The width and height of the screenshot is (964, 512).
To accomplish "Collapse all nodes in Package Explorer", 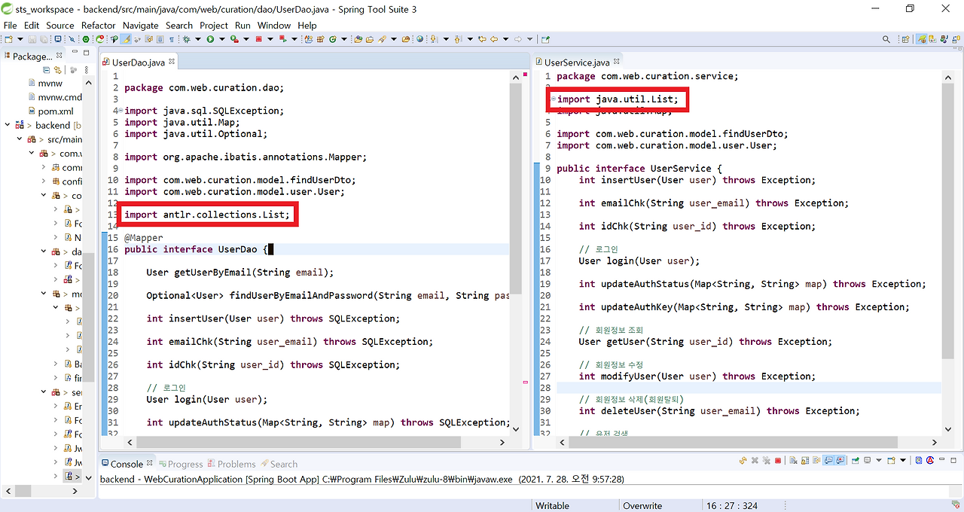I will coord(47,69).
